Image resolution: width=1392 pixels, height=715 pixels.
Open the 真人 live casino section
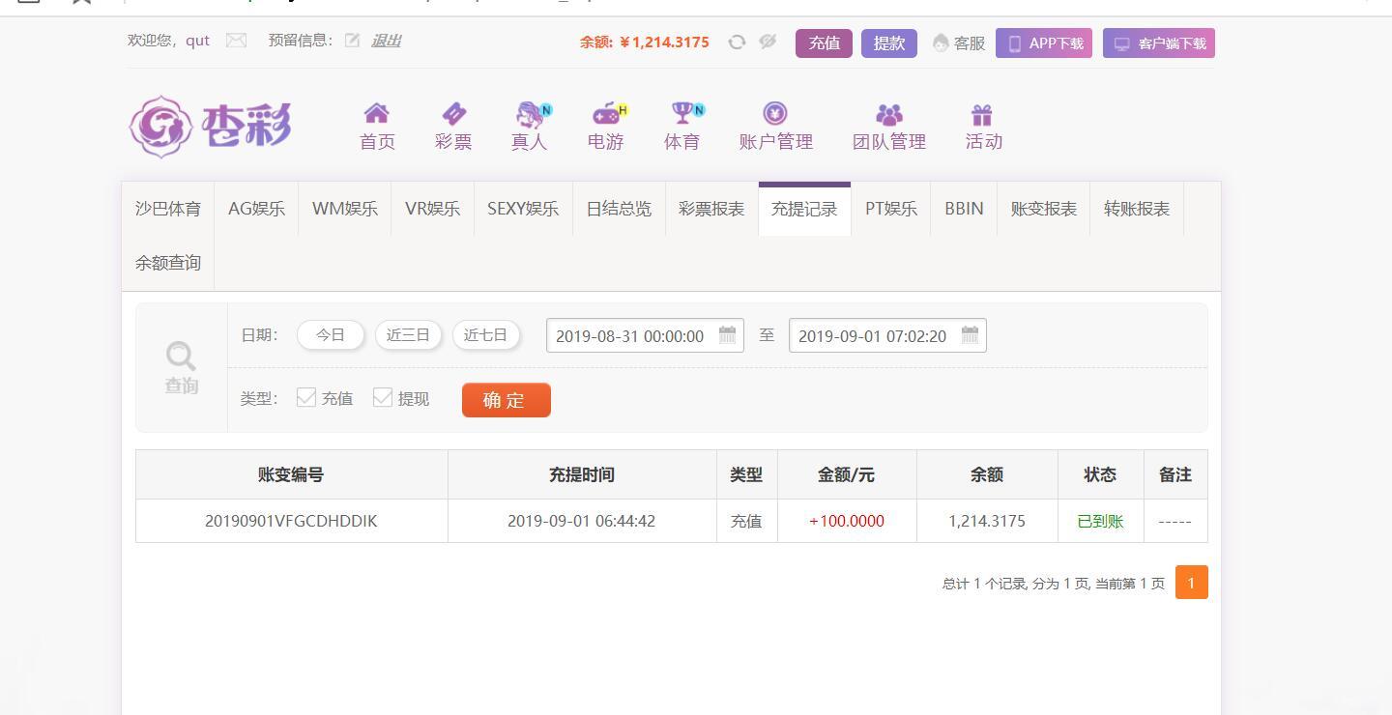tap(530, 127)
